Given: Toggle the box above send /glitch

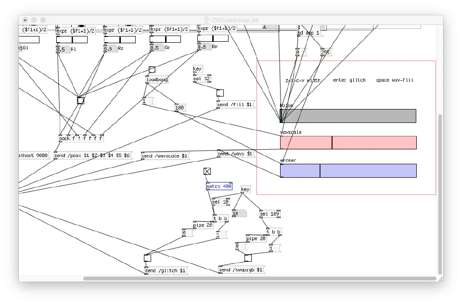Looking at the screenshot, I should (x=147, y=258).
